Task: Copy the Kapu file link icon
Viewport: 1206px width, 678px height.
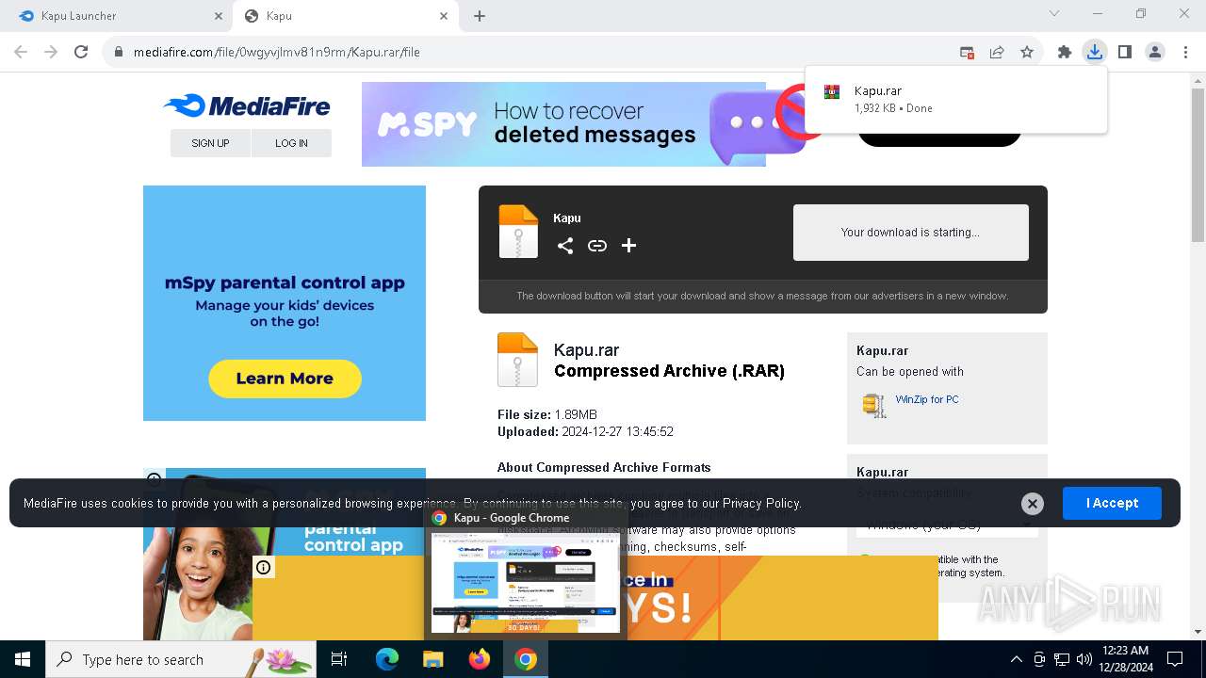Action: [597, 246]
